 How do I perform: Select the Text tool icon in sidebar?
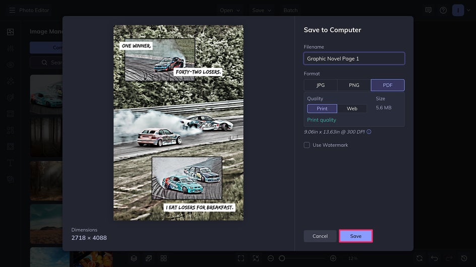pyautogui.click(x=10, y=163)
